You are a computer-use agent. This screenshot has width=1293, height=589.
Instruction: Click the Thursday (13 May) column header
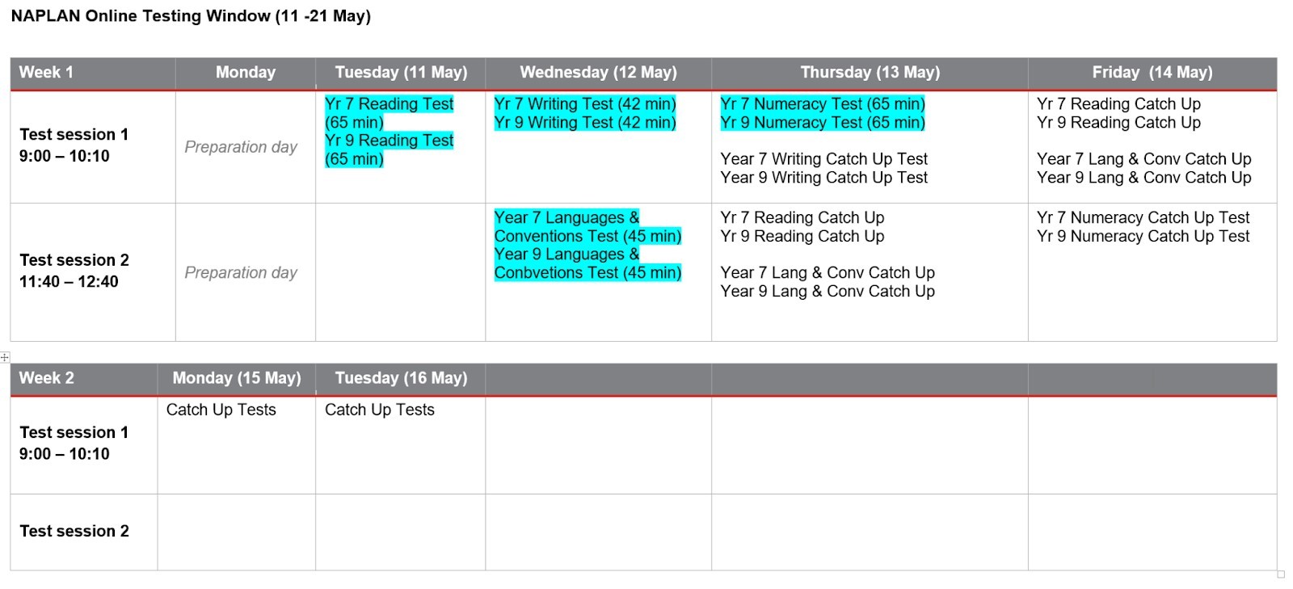click(x=870, y=73)
